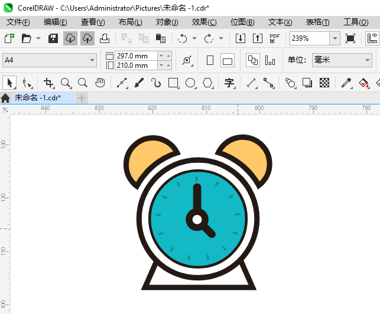Open the Undo history dropdown arrow
Screen dimensions: 380x314
(194, 38)
